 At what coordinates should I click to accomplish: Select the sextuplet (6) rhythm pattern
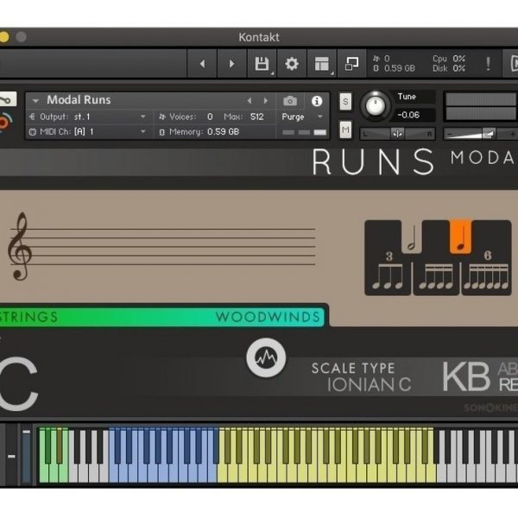coord(486,275)
